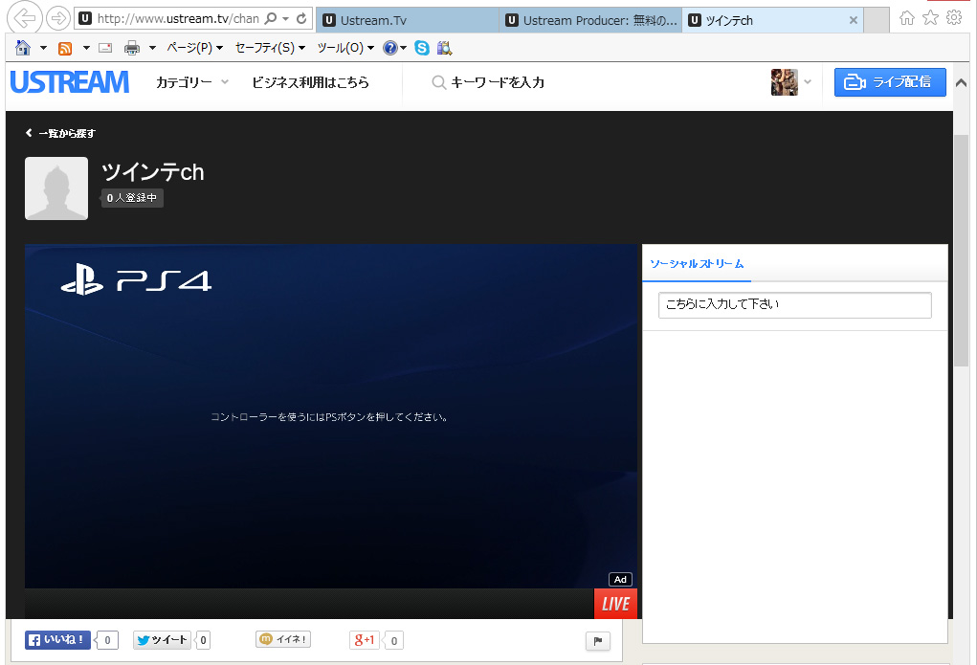The height and width of the screenshot is (665, 977).
Task: Click the Google +1 button
Action: [x=364, y=640]
